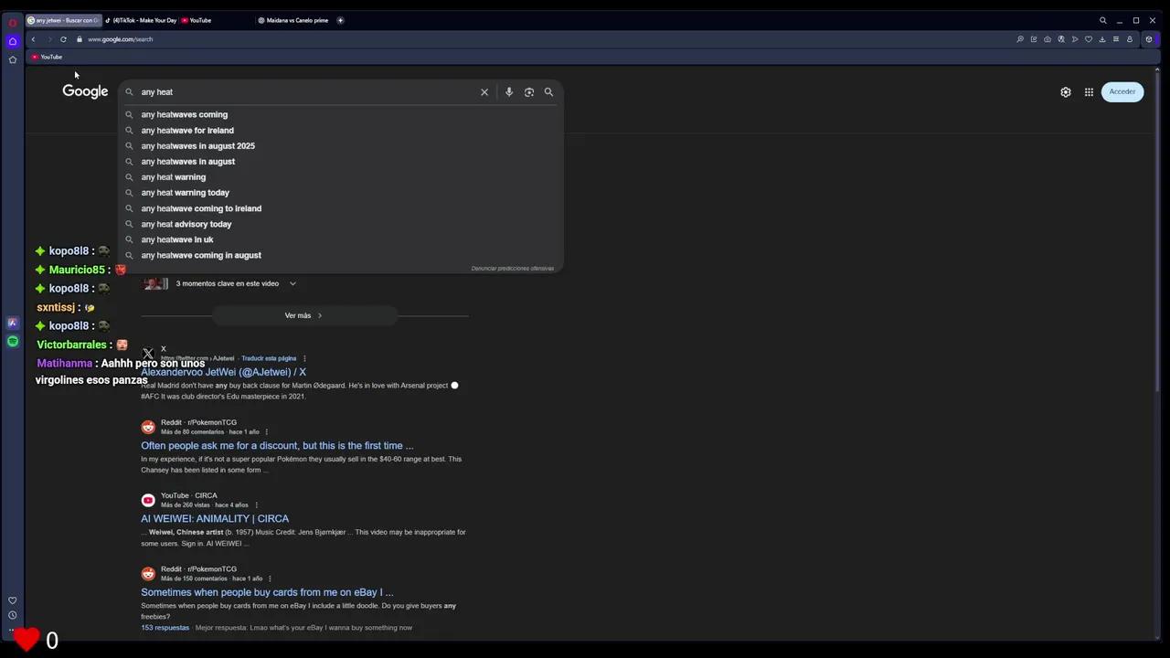Start voice search with microphone icon
The image size is (1170, 658).
point(509,92)
